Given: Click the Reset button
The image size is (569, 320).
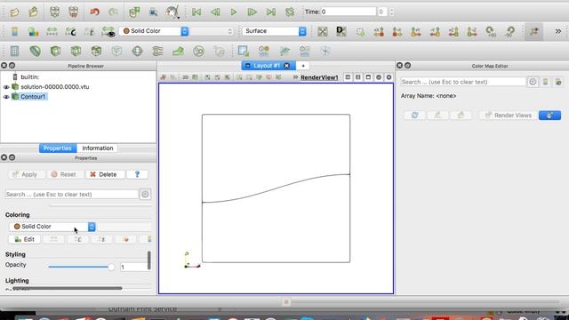Looking at the screenshot, I should tap(65, 174).
